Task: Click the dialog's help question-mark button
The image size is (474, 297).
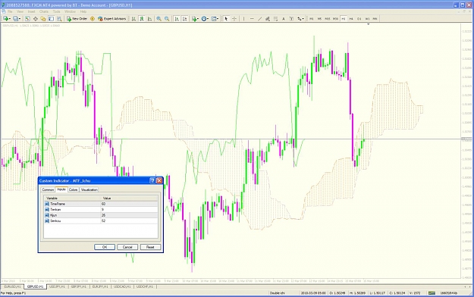Action: pos(152,180)
